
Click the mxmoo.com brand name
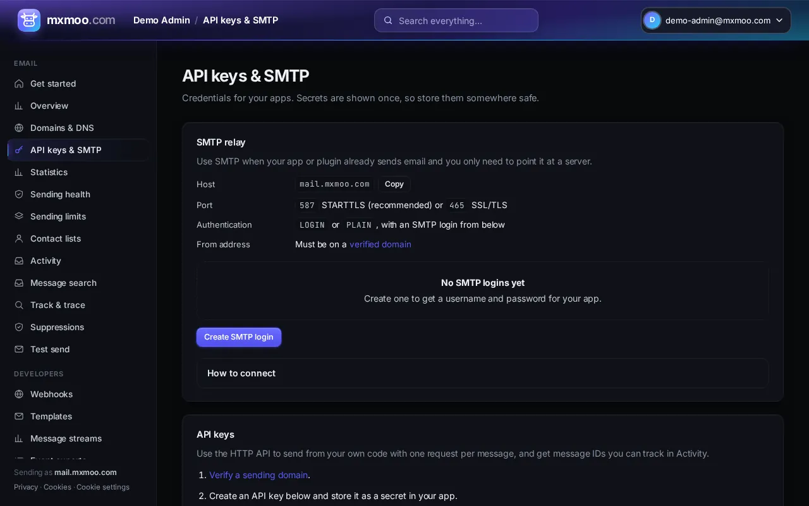click(x=81, y=20)
